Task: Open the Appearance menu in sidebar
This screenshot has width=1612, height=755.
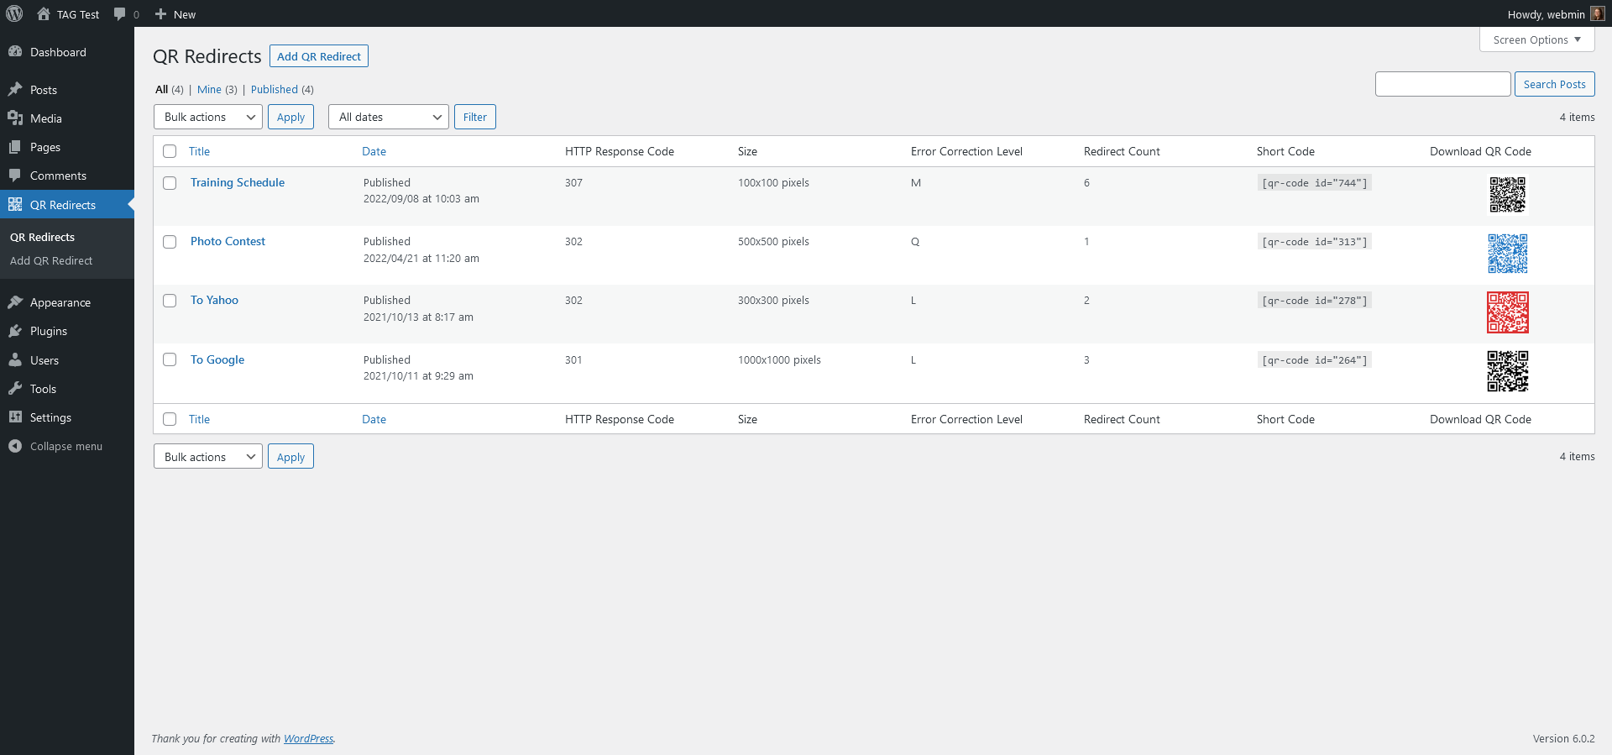Action: (60, 302)
